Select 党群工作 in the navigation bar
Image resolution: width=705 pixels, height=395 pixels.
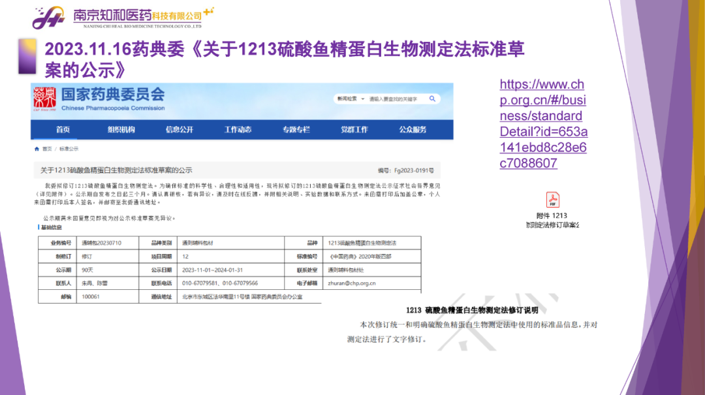[354, 129]
